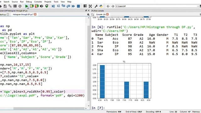This screenshot has width=201, height=113.
Task: Run file with the green play icon
Action: [x=26, y=6]
